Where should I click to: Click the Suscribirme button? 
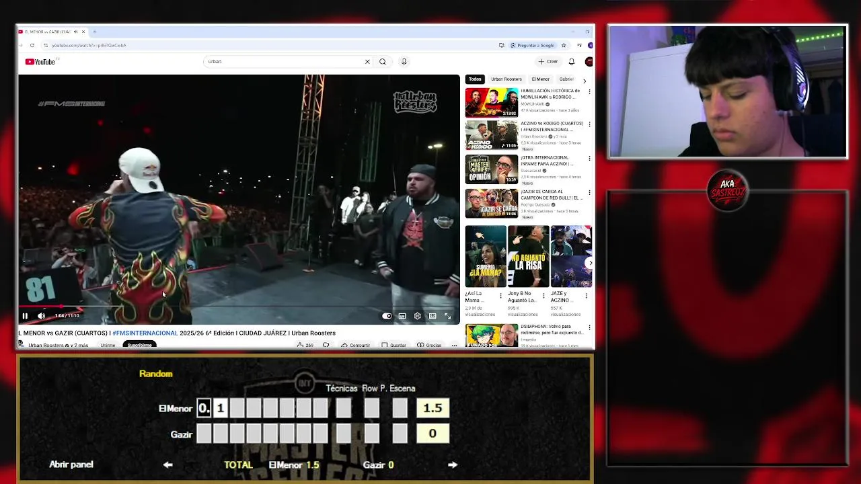(140, 345)
